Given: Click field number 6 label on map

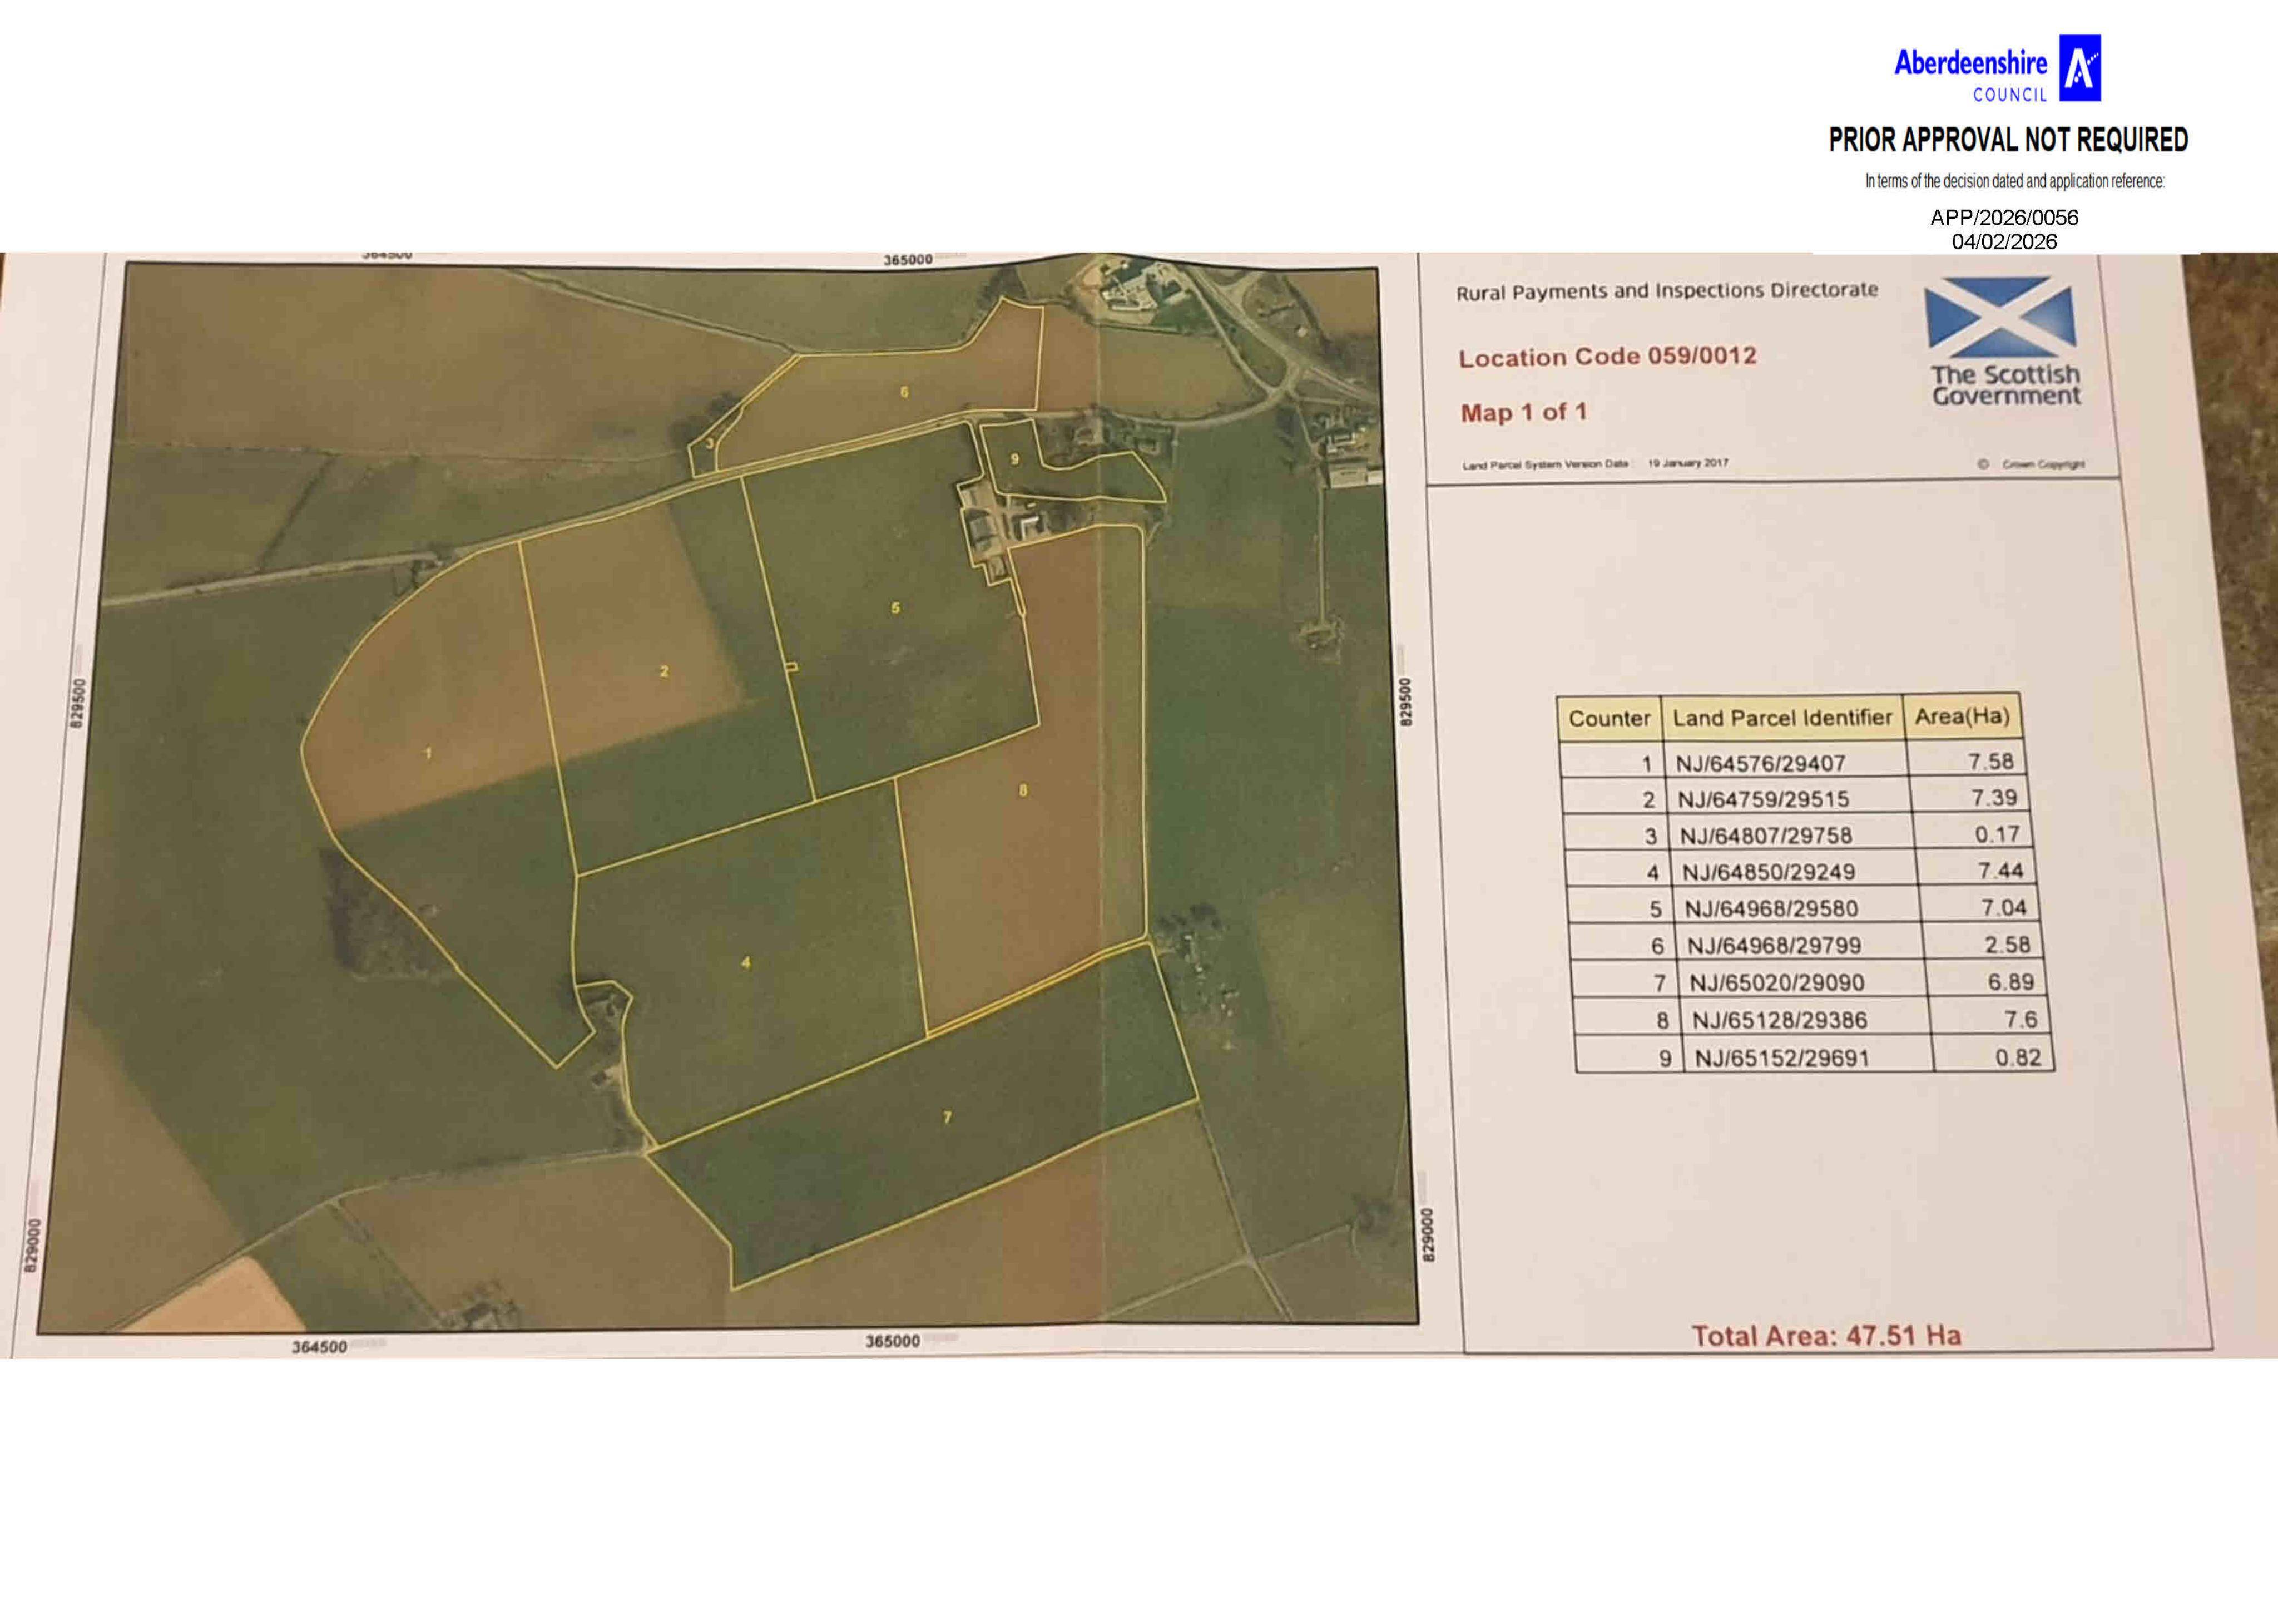Looking at the screenshot, I should [904, 392].
